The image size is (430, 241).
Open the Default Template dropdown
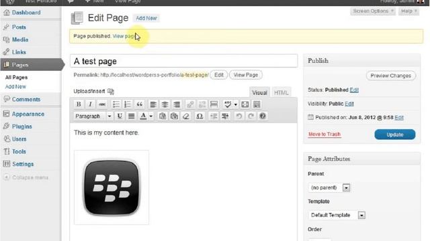[337, 216]
